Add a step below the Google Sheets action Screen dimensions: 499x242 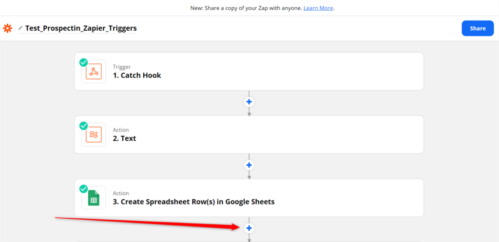249,228
